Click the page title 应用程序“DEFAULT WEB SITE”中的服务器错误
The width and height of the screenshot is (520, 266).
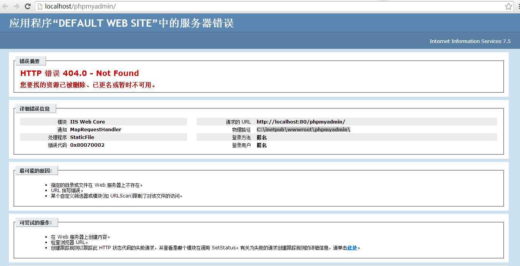click(121, 23)
